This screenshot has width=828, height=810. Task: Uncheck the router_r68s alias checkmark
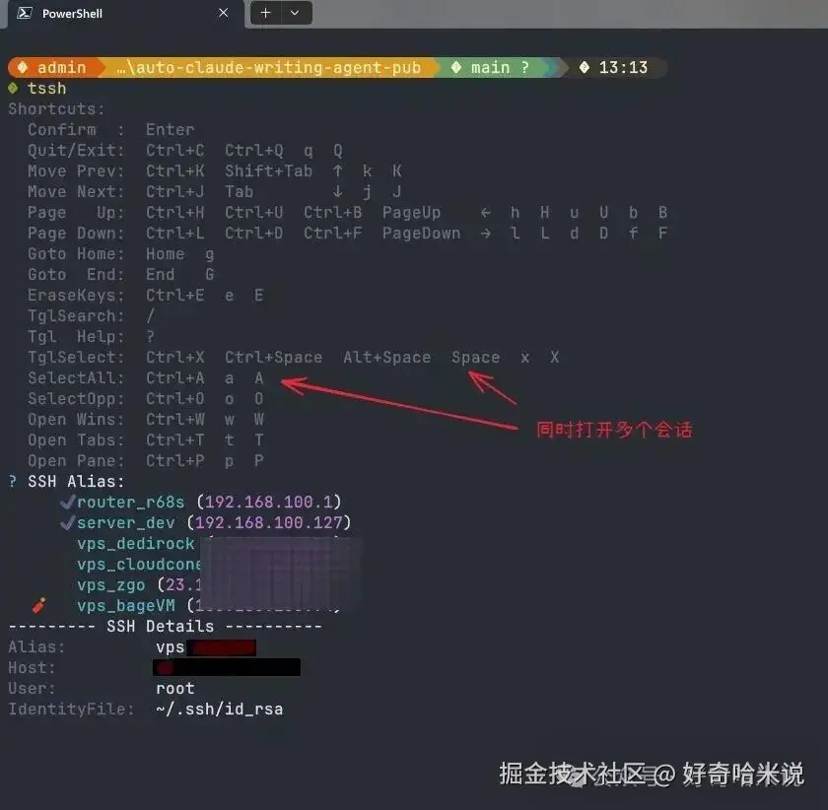point(68,502)
